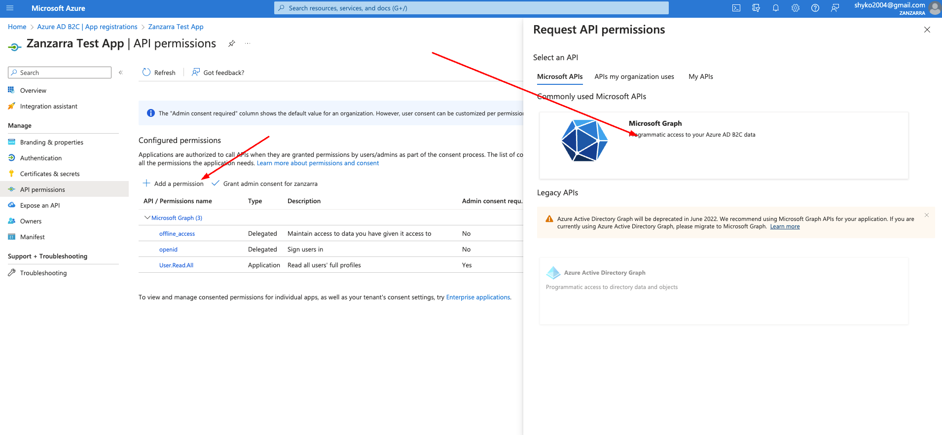The width and height of the screenshot is (942, 435).
Task: Switch to the My APIs tab
Action: 701,76
